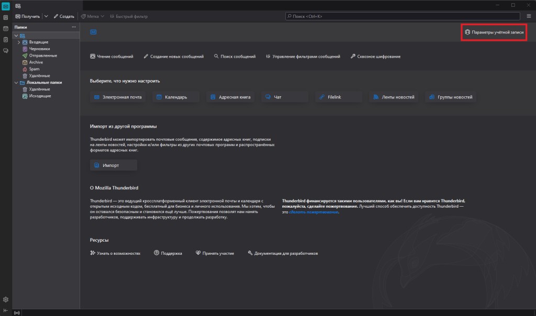Click the Archive folder icon
The width and height of the screenshot is (536, 316).
pyautogui.click(x=25, y=62)
